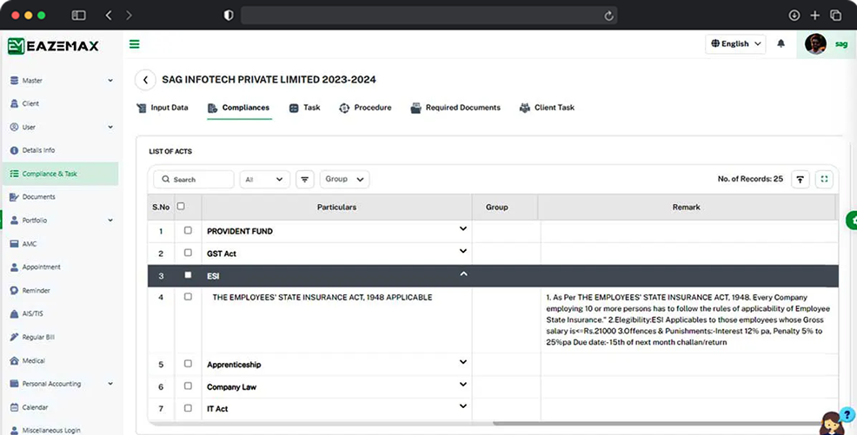Open the help chat assistant icon
Viewport: 857px width, 435px height.
coord(836,421)
